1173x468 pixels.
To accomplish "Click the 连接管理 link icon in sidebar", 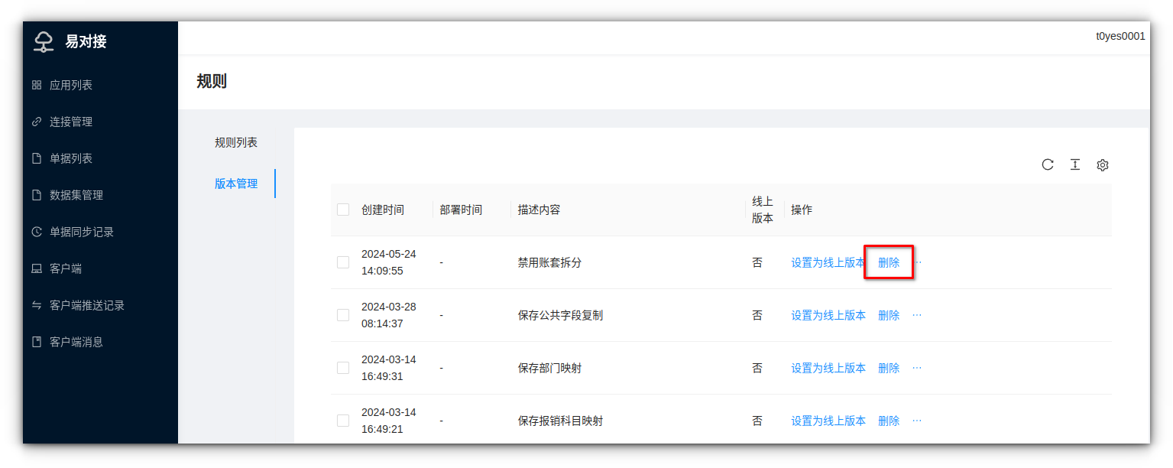I will click(37, 122).
